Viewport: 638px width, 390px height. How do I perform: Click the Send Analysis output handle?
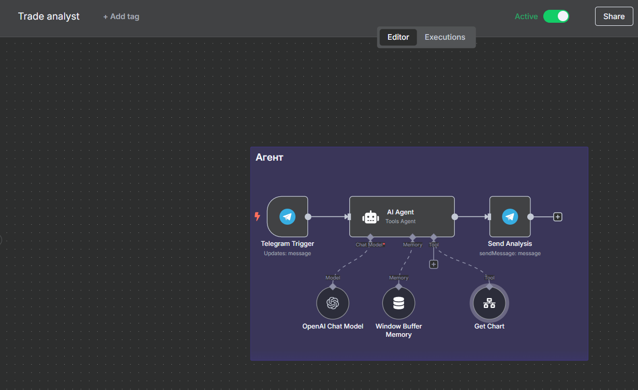click(530, 217)
